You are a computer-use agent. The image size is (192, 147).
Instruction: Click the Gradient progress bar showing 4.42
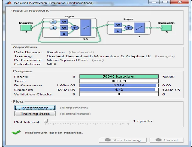tap(119, 90)
